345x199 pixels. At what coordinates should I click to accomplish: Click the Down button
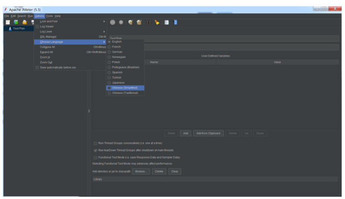click(x=260, y=133)
